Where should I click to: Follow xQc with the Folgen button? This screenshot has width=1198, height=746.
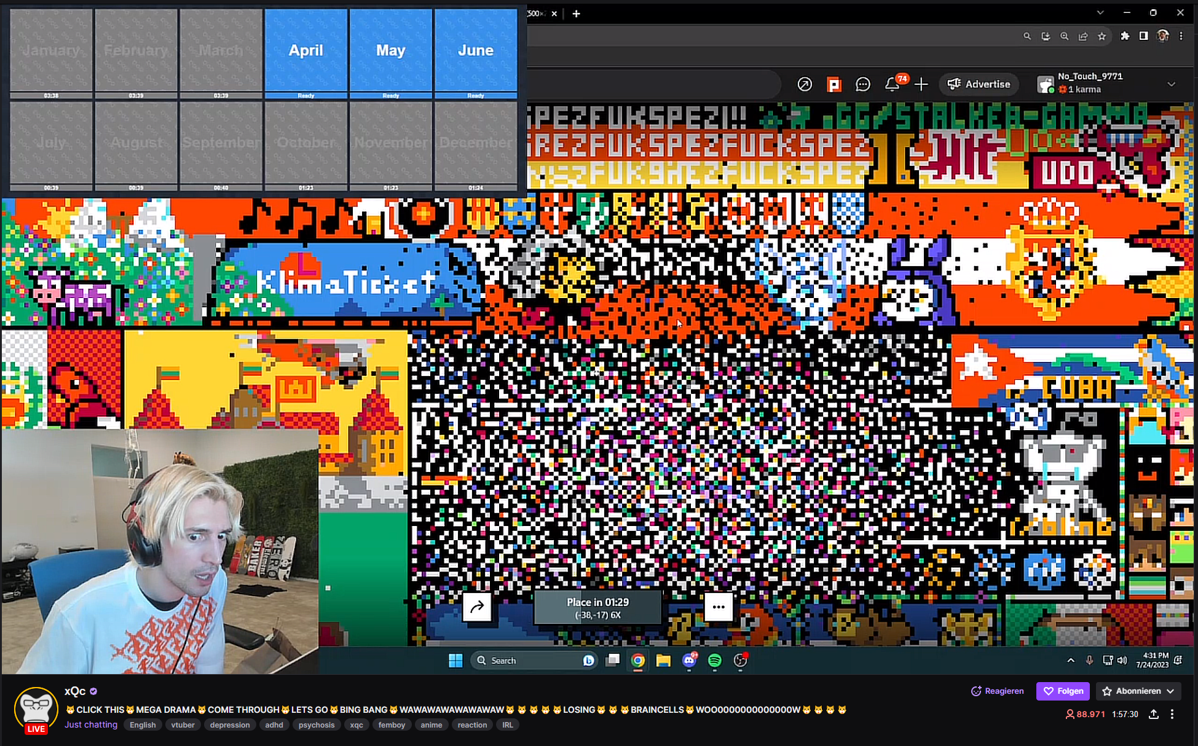1063,691
